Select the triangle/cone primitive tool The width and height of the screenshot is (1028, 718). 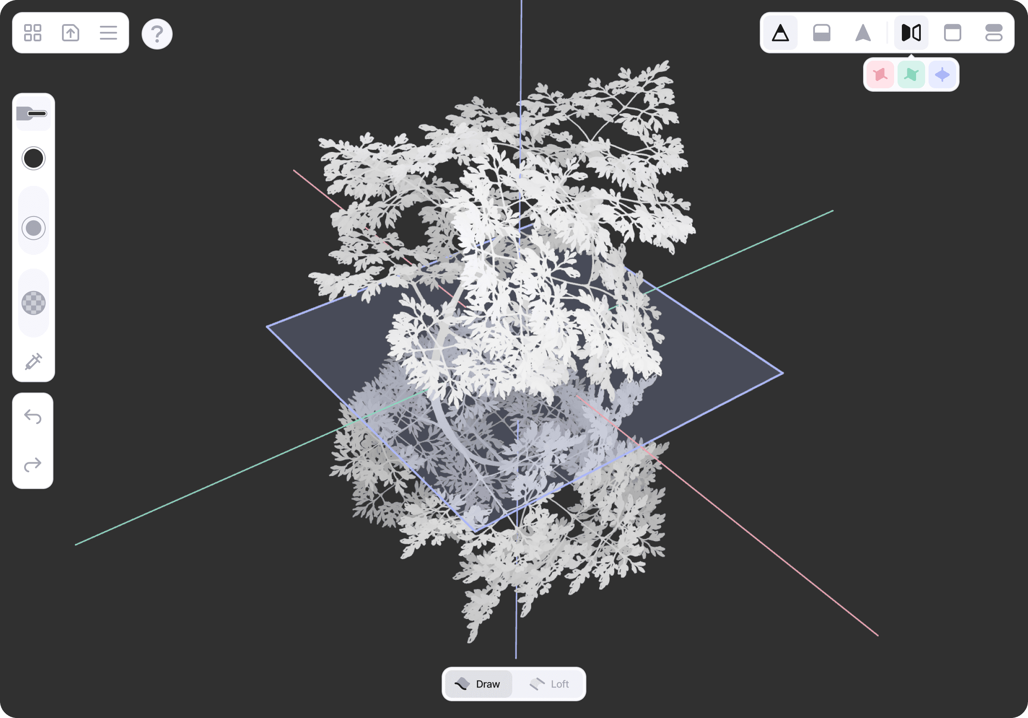780,33
